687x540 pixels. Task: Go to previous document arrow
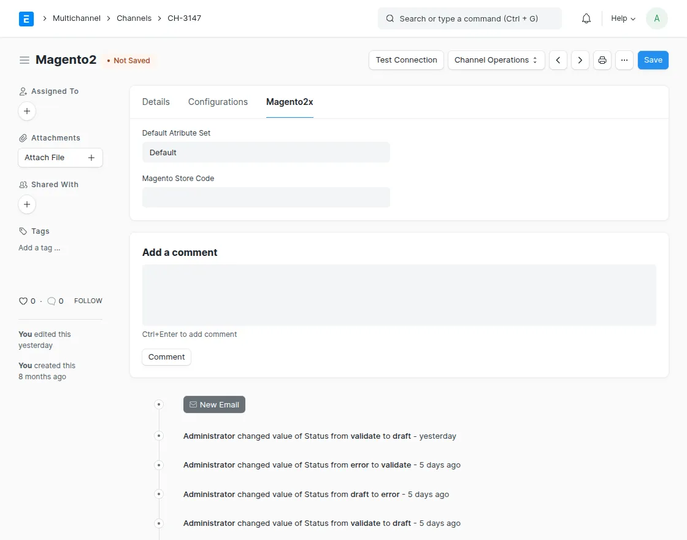(x=558, y=60)
